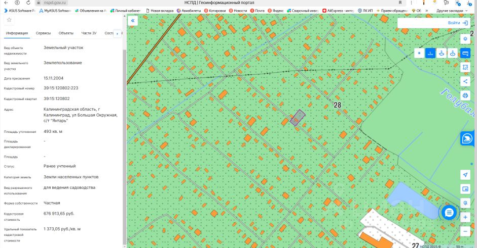Select the distance measurement tool
Screen dimensions: 477x248
(x=430, y=53)
